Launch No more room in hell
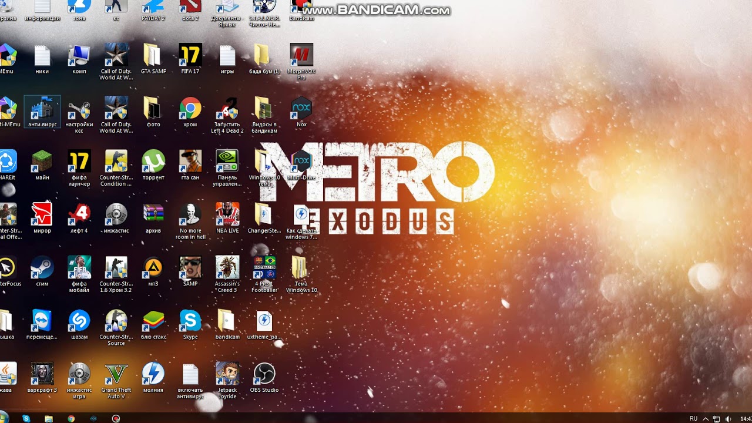Image resolution: width=752 pixels, height=423 pixels. (x=190, y=221)
